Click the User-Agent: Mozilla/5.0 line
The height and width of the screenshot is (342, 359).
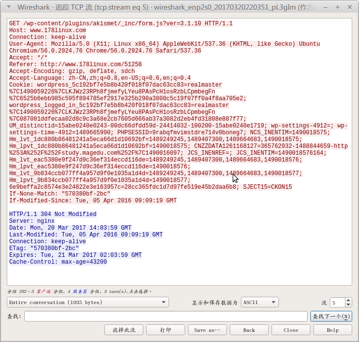coord(165,44)
